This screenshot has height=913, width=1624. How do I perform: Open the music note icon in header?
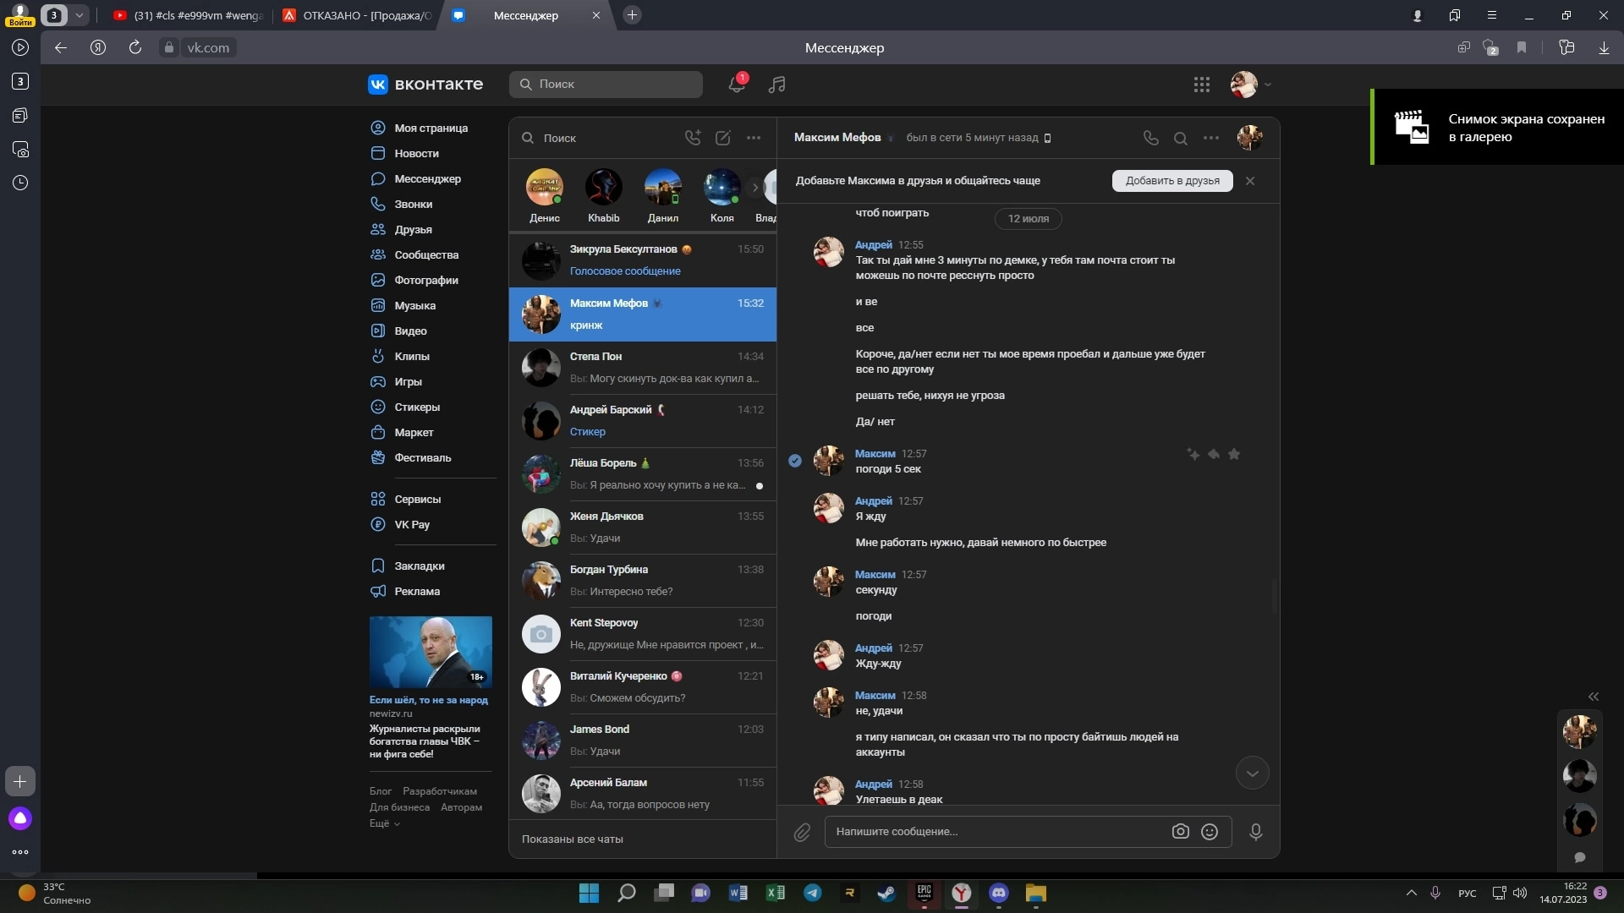click(776, 85)
